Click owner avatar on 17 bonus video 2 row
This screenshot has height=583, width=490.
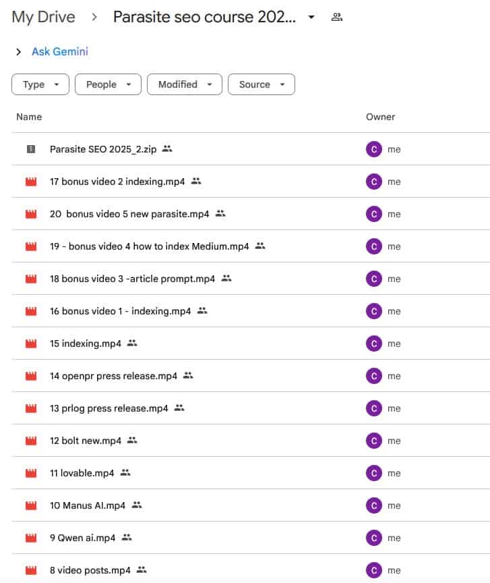[x=374, y=182]
